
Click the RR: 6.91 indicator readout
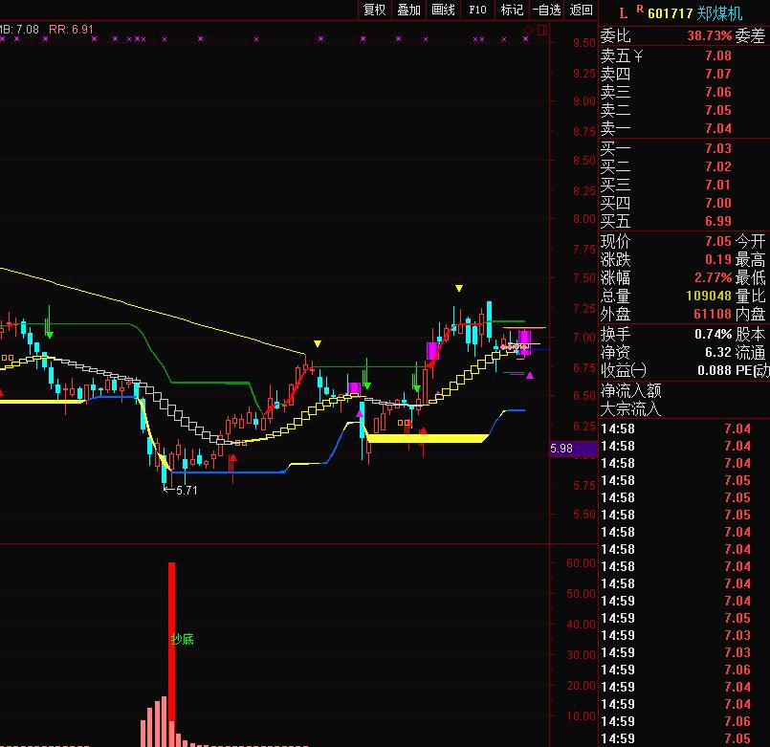(71, 30)
